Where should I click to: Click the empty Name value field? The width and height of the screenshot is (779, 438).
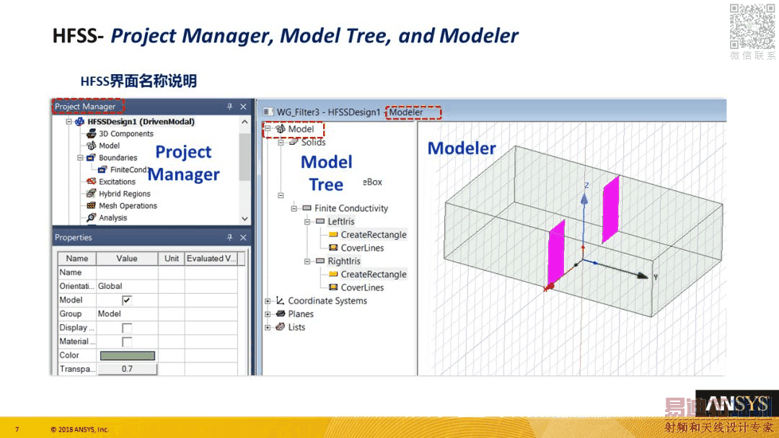[x=127, y=272]
